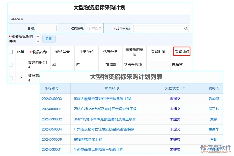The width and height of the screenshot is (234, 156).
Task: Check the checkbox for row 1 镀锌圆钢Φ14
Action: pyautogui.click(x=11, y=64)
